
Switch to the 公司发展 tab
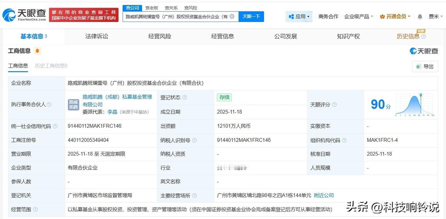285,36
